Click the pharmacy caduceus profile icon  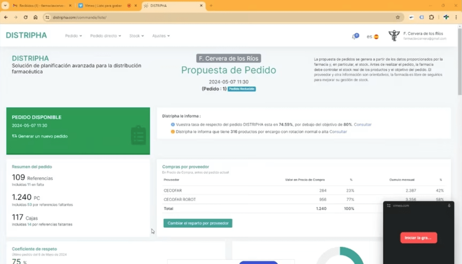394,36
